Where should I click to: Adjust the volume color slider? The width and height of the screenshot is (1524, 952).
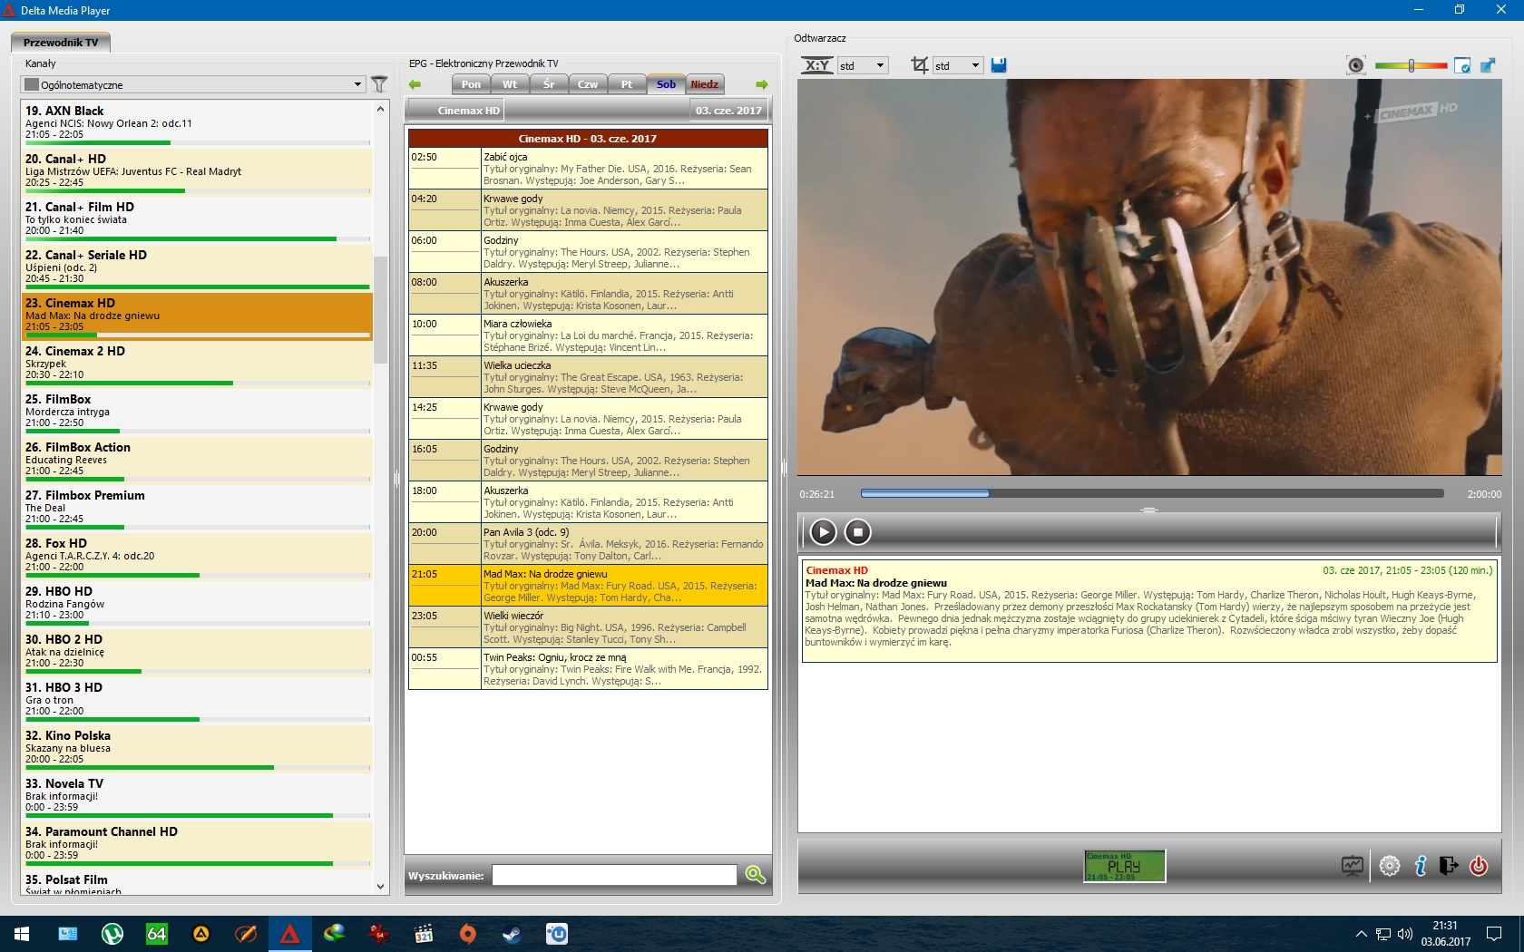click(x=1411, y=65)
